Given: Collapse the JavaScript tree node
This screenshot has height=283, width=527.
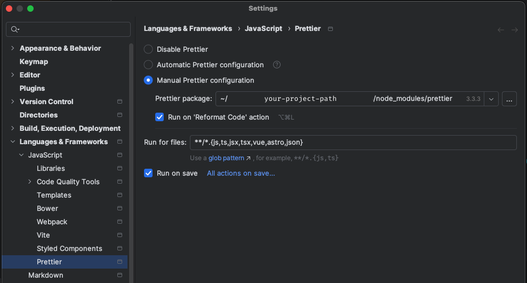Looking at the screenshot, I should 21,155.
